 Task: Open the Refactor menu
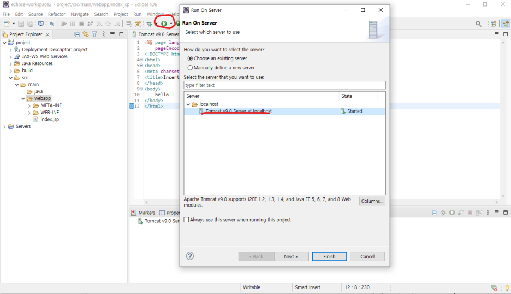click(x=56, y=14)
